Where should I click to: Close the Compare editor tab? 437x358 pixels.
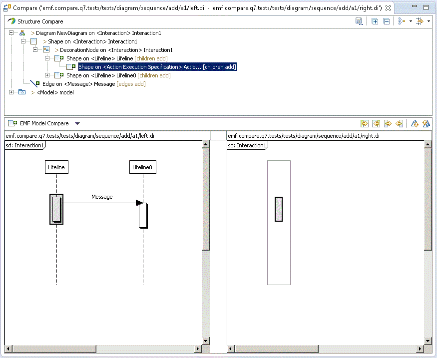click(388, 8)
